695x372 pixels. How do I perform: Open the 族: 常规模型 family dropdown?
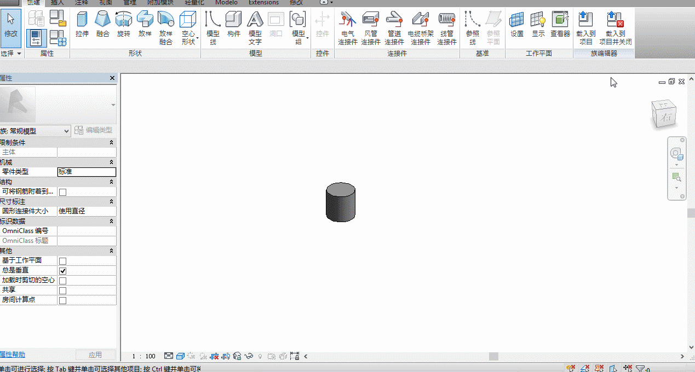pos(35,131)
